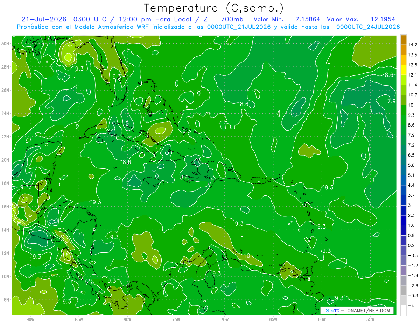The height and width of the screenshot is (324, 420).
Task: Pick the white swatch below -4 on scale
Action: pos(404,311)
